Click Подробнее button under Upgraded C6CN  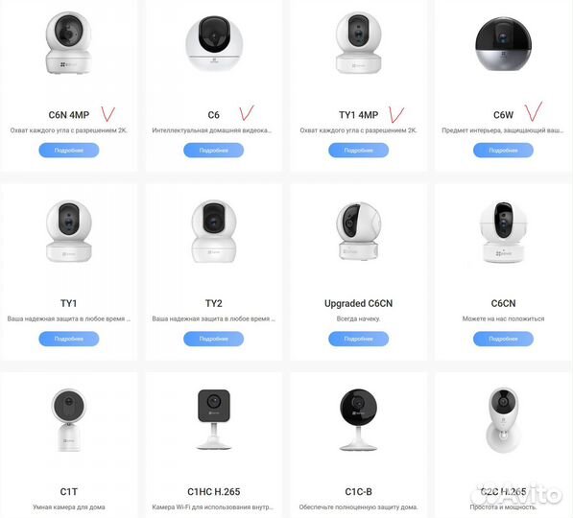pos(359,339)
